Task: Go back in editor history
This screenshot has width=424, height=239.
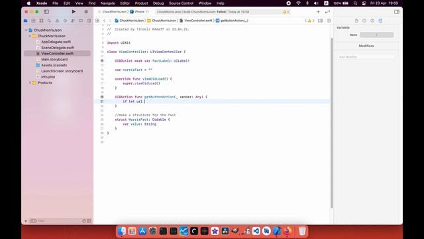Action: click(x=105, y=21)
